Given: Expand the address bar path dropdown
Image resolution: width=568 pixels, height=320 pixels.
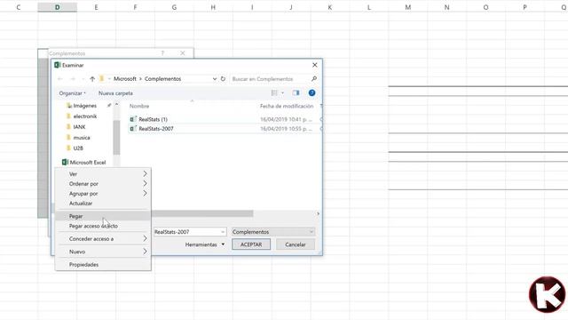Looking at the screenshot, I should [x=215, y=79].
